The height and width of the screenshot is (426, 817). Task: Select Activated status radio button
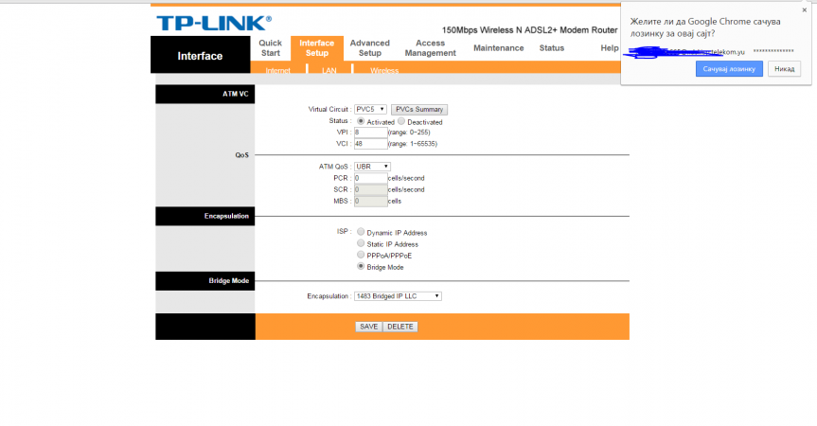tap(361, 121)
